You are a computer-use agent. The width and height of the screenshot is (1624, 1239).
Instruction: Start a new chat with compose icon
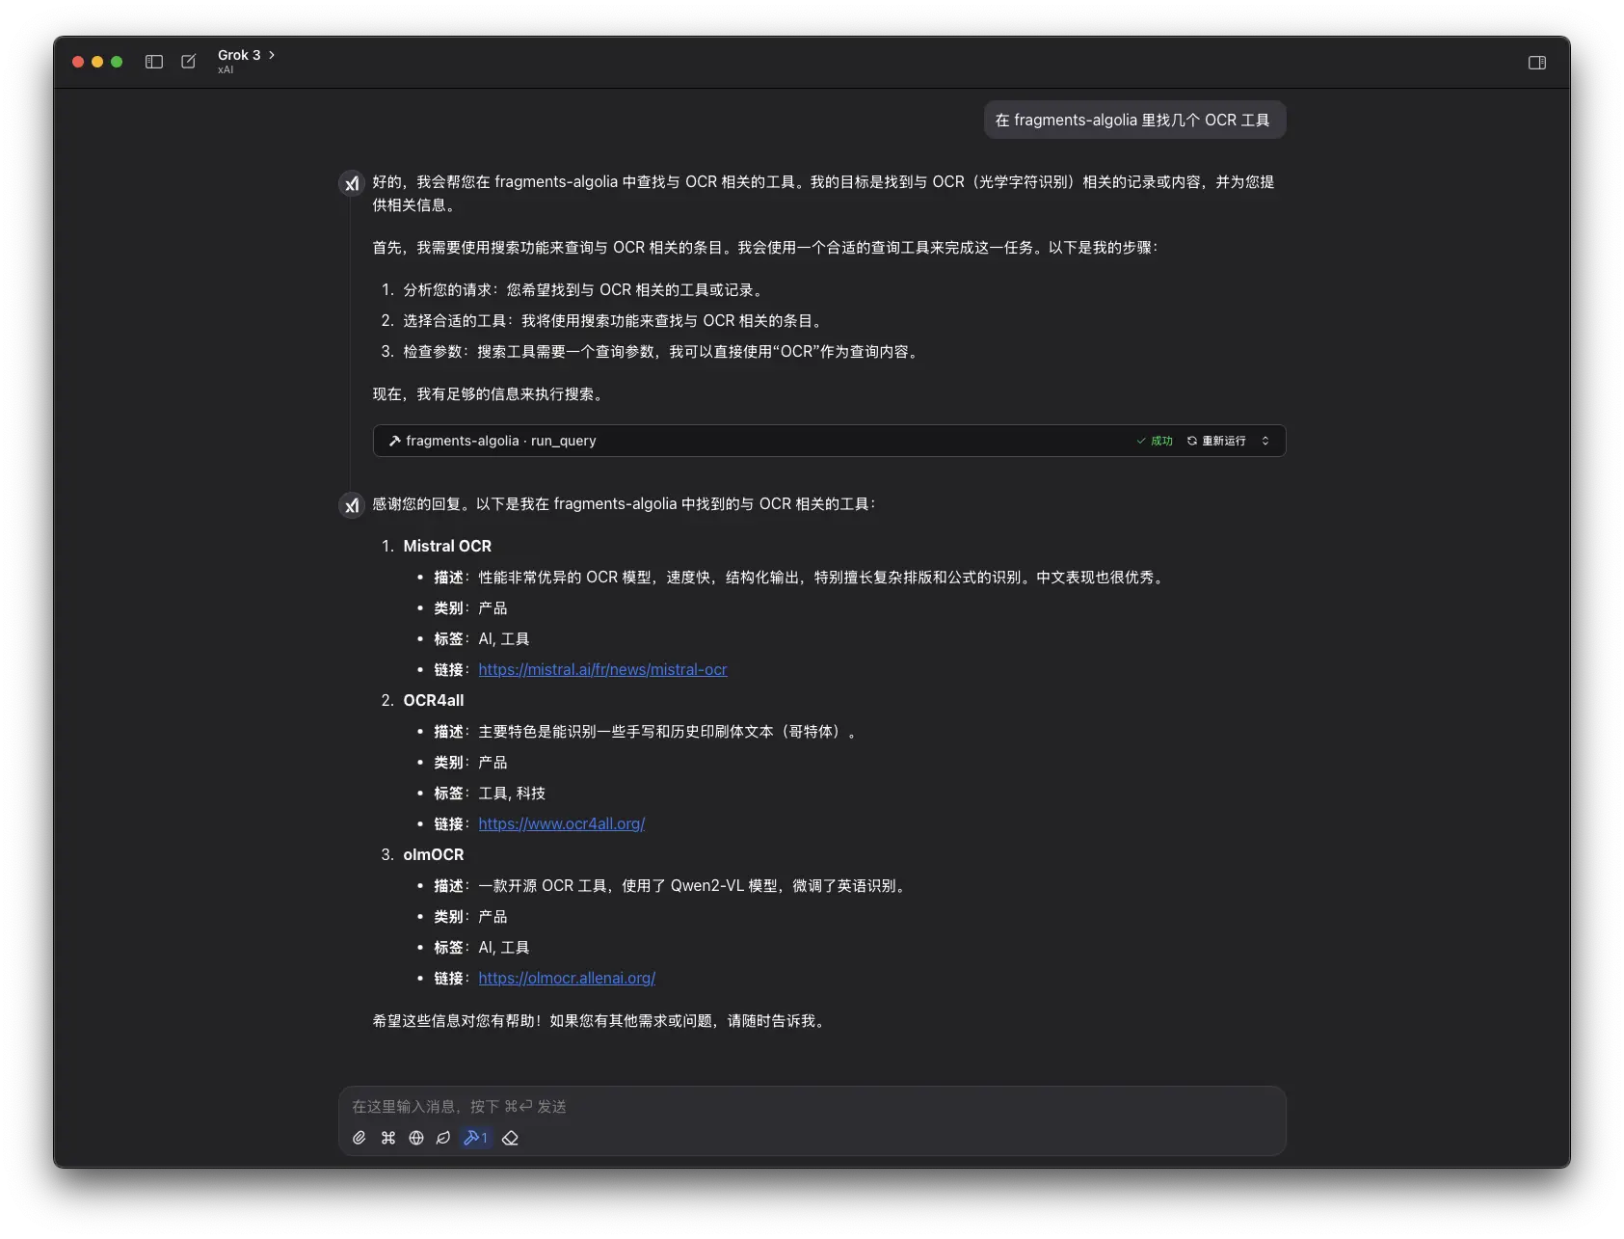click(x=189, y=62)
